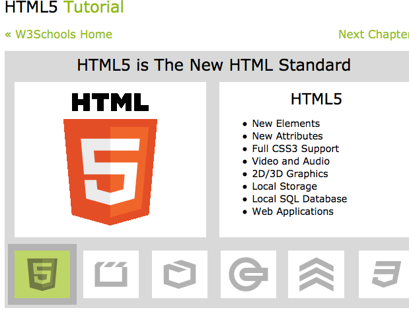Open the circular connectivity icon thumbnail
The width and height of the screenshot is (409, 316).
(248, 274)
